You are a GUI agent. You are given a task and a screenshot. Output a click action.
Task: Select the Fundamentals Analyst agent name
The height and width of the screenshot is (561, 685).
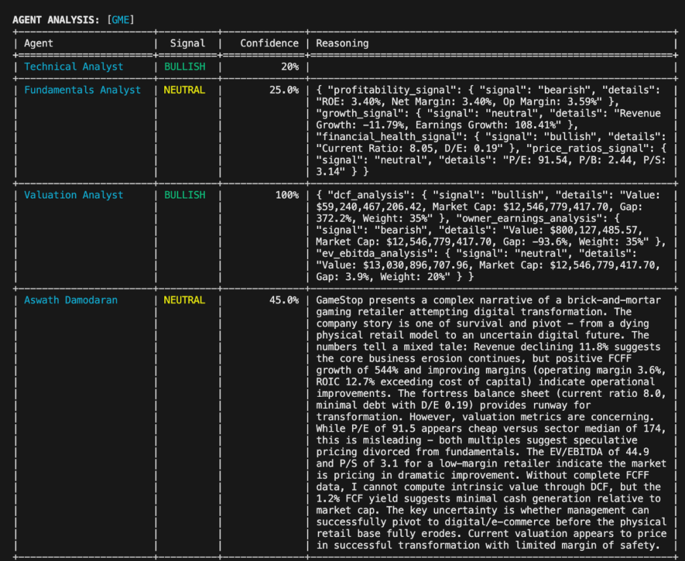coord(82,90)
